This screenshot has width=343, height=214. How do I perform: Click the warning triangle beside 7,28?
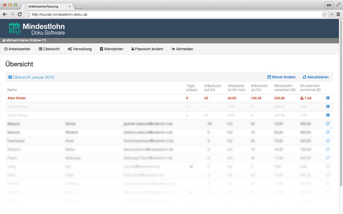tap(302, 98)
